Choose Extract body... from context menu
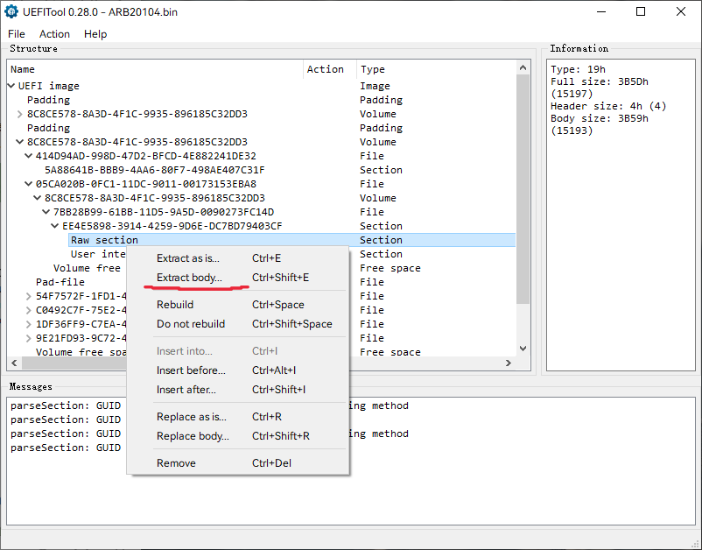Image resolution: width=702 pixels, height=550 pixels. [x=189, y=278]
